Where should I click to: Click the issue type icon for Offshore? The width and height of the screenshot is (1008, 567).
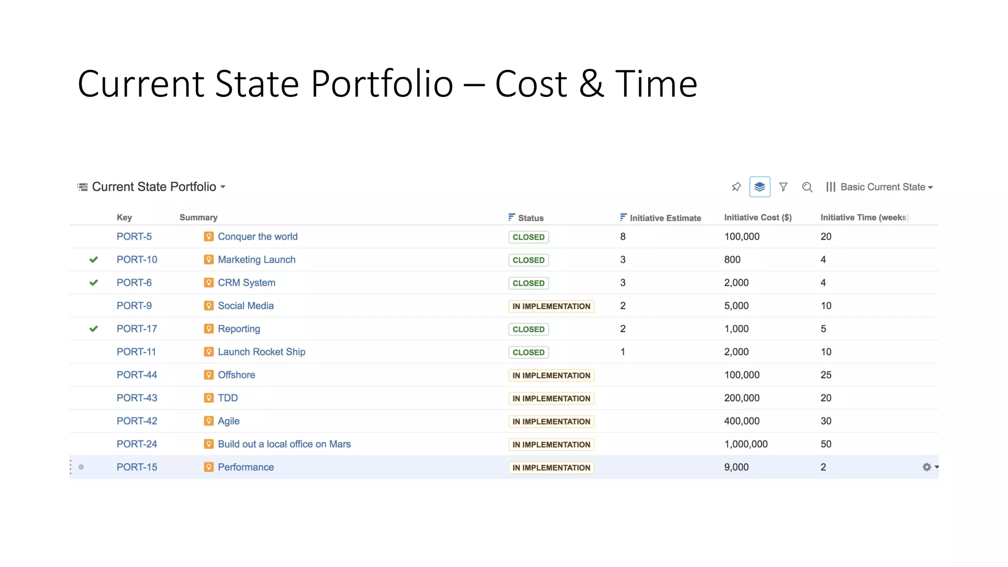tap(209, 375)
